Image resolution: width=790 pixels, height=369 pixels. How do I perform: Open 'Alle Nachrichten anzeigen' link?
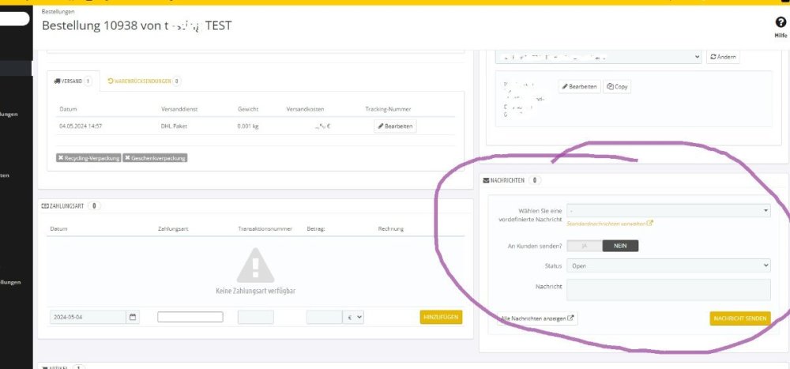click(x=537, y=318)
